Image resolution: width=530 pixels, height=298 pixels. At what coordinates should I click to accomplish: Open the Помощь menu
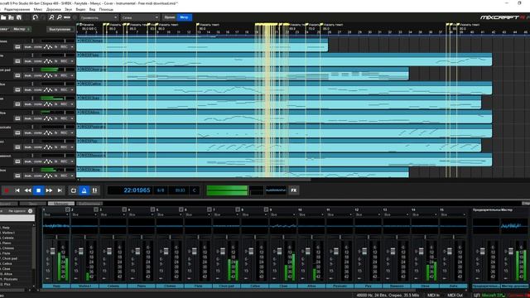106,9
